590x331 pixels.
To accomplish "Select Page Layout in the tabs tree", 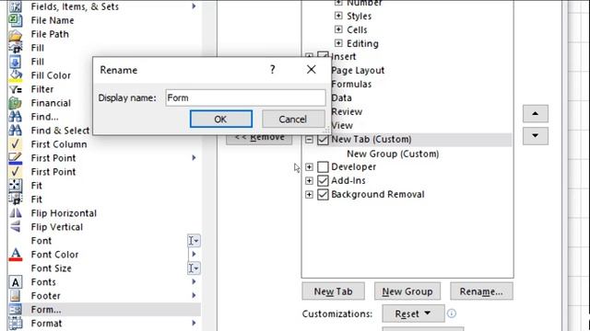I will pyautogui.click(x=358, y=71).
